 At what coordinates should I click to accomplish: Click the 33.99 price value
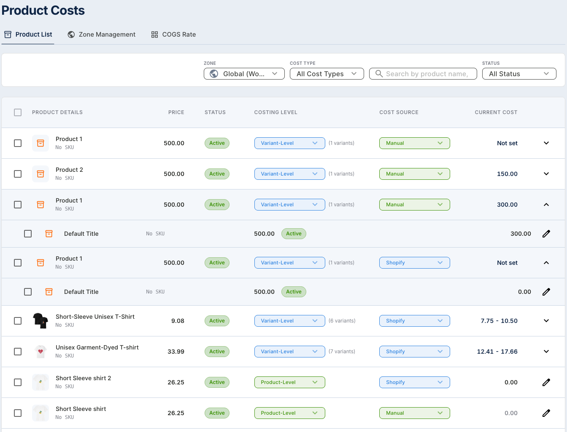176,352
